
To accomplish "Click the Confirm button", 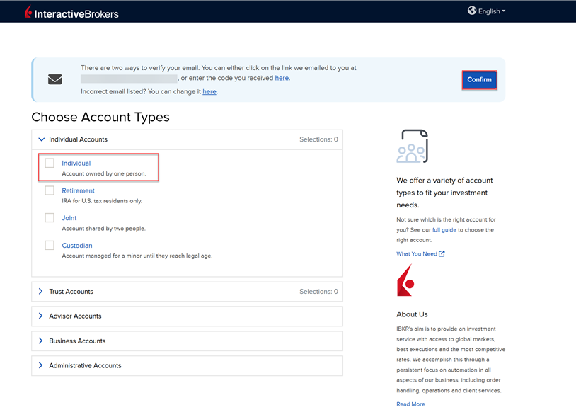I will click(479, 79).
